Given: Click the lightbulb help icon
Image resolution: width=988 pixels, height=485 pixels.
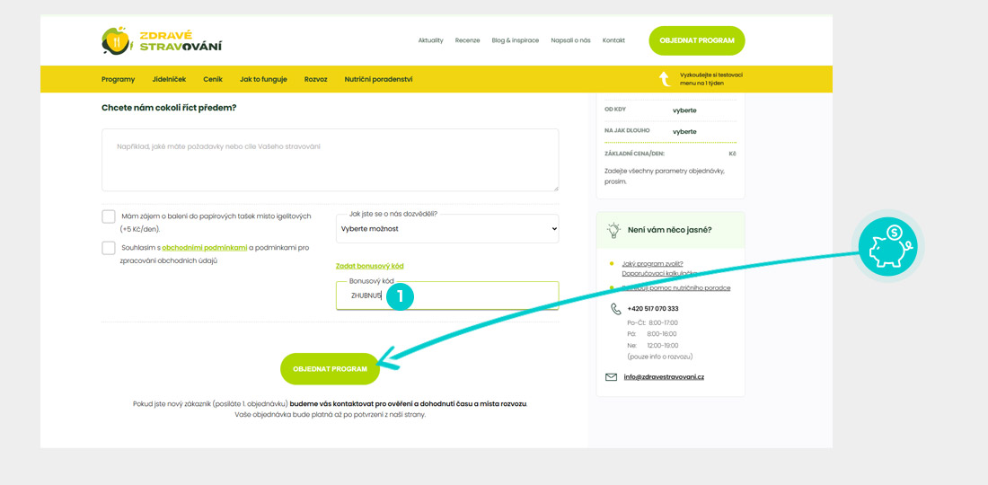Looking at the screenshot, I should (x=614, y=230).
